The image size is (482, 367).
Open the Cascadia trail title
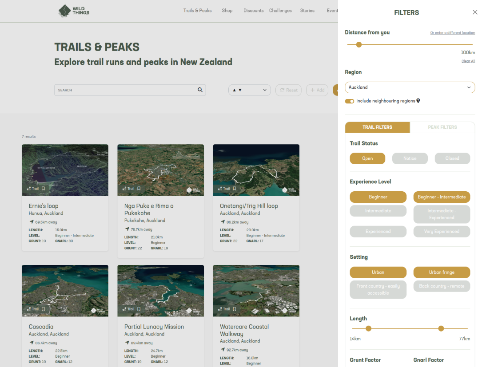(x=41, y=327)
